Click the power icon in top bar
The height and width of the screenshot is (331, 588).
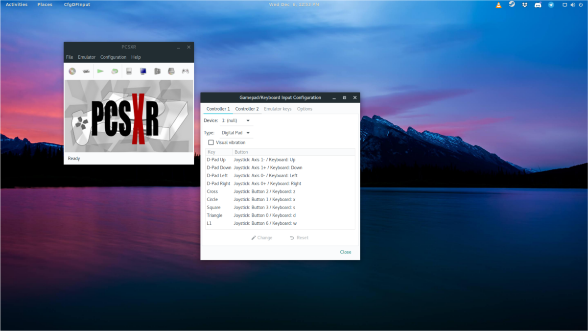pyautogui.click(x=581, y=5)
